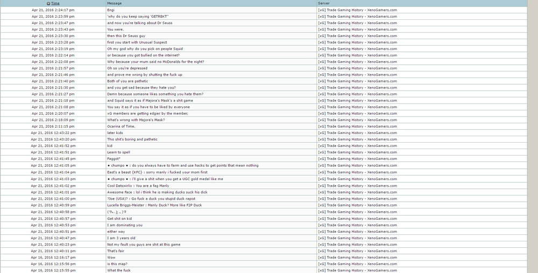Click timestamp Apr 16, 2016 12:16:17 pm
The height and width of the screenshot is (273, 538).
coord(53,257)
